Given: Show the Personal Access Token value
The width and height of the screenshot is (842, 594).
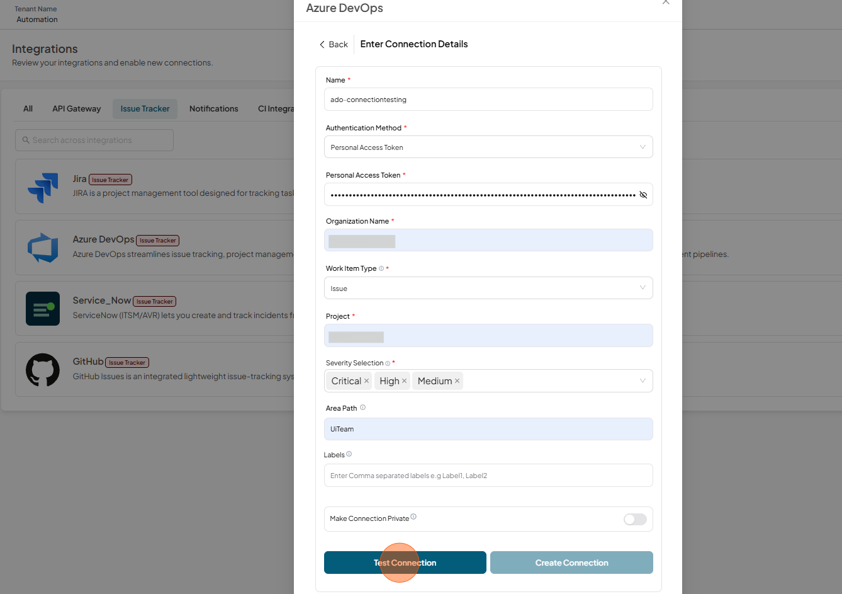Looking at the screenshot, I should point(643,195).
